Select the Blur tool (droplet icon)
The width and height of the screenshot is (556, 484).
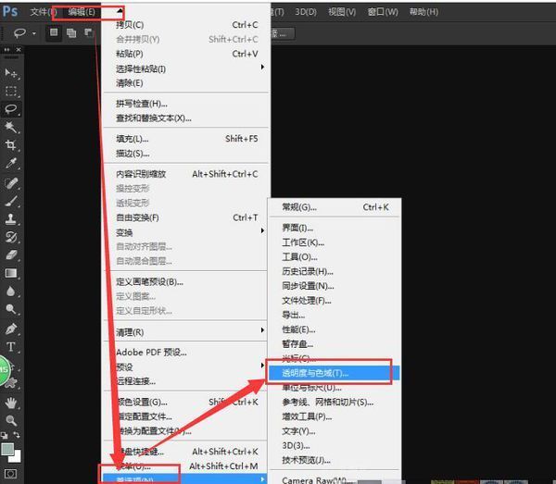point(11,292)
